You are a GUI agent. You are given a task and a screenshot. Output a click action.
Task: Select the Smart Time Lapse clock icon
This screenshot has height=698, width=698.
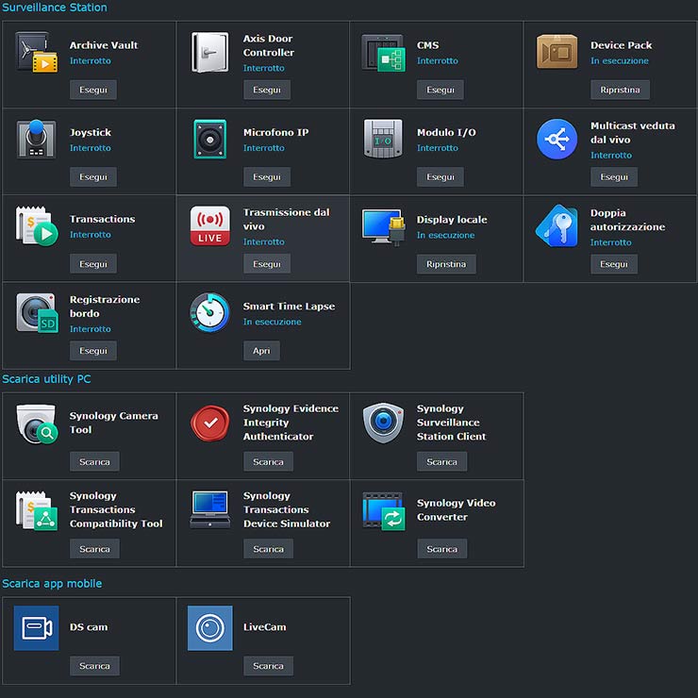tap(210, 313)
